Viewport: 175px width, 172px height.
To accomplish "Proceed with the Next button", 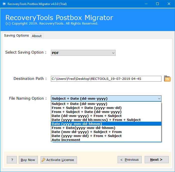I will pos(157,160).
